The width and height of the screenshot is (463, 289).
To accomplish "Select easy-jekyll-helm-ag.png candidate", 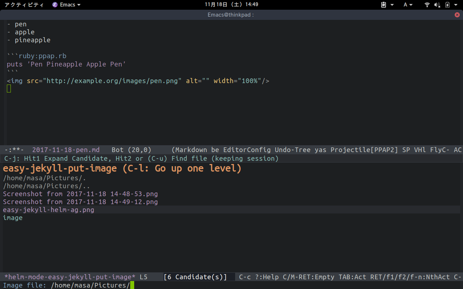I will point(48,210).
